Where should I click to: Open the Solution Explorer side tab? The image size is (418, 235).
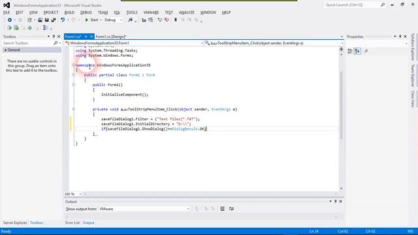(x=413, y=47)
